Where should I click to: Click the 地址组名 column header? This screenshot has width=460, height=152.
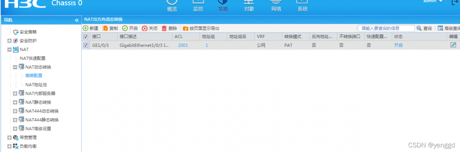tap(241, 37)
